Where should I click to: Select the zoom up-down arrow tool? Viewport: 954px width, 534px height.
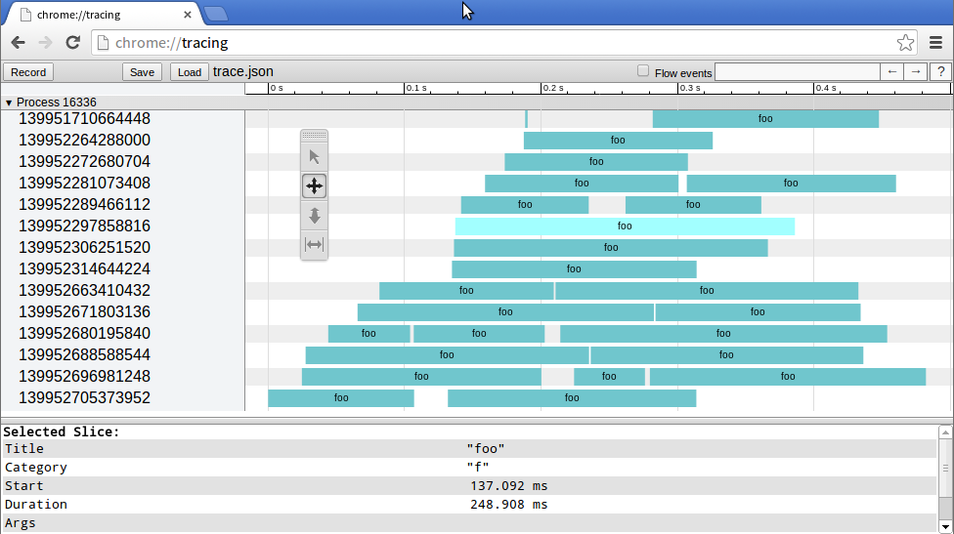pos(314,216)
